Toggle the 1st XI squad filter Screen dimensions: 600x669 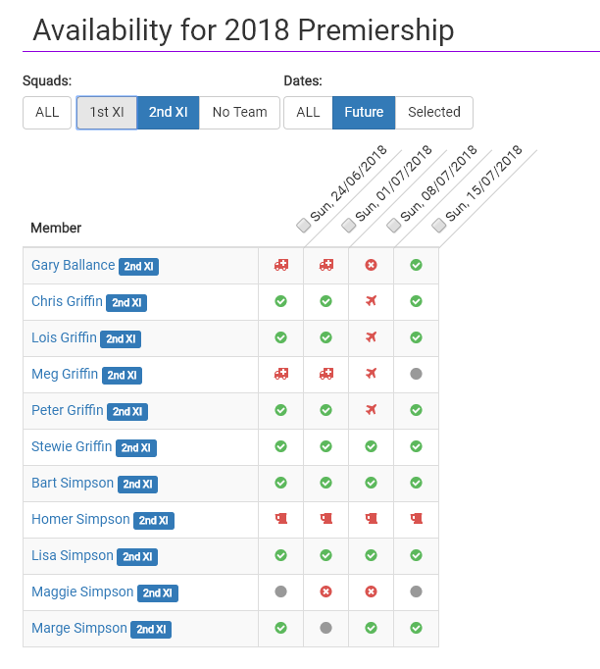(107, 112)
